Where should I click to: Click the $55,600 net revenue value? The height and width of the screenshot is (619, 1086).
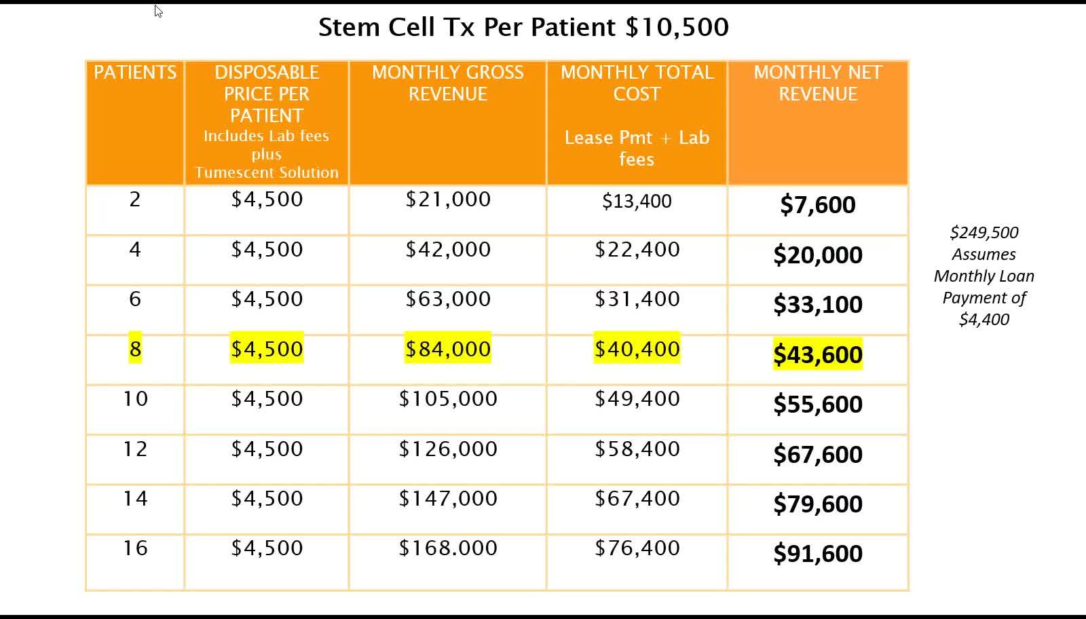click(x=818, y=404)
